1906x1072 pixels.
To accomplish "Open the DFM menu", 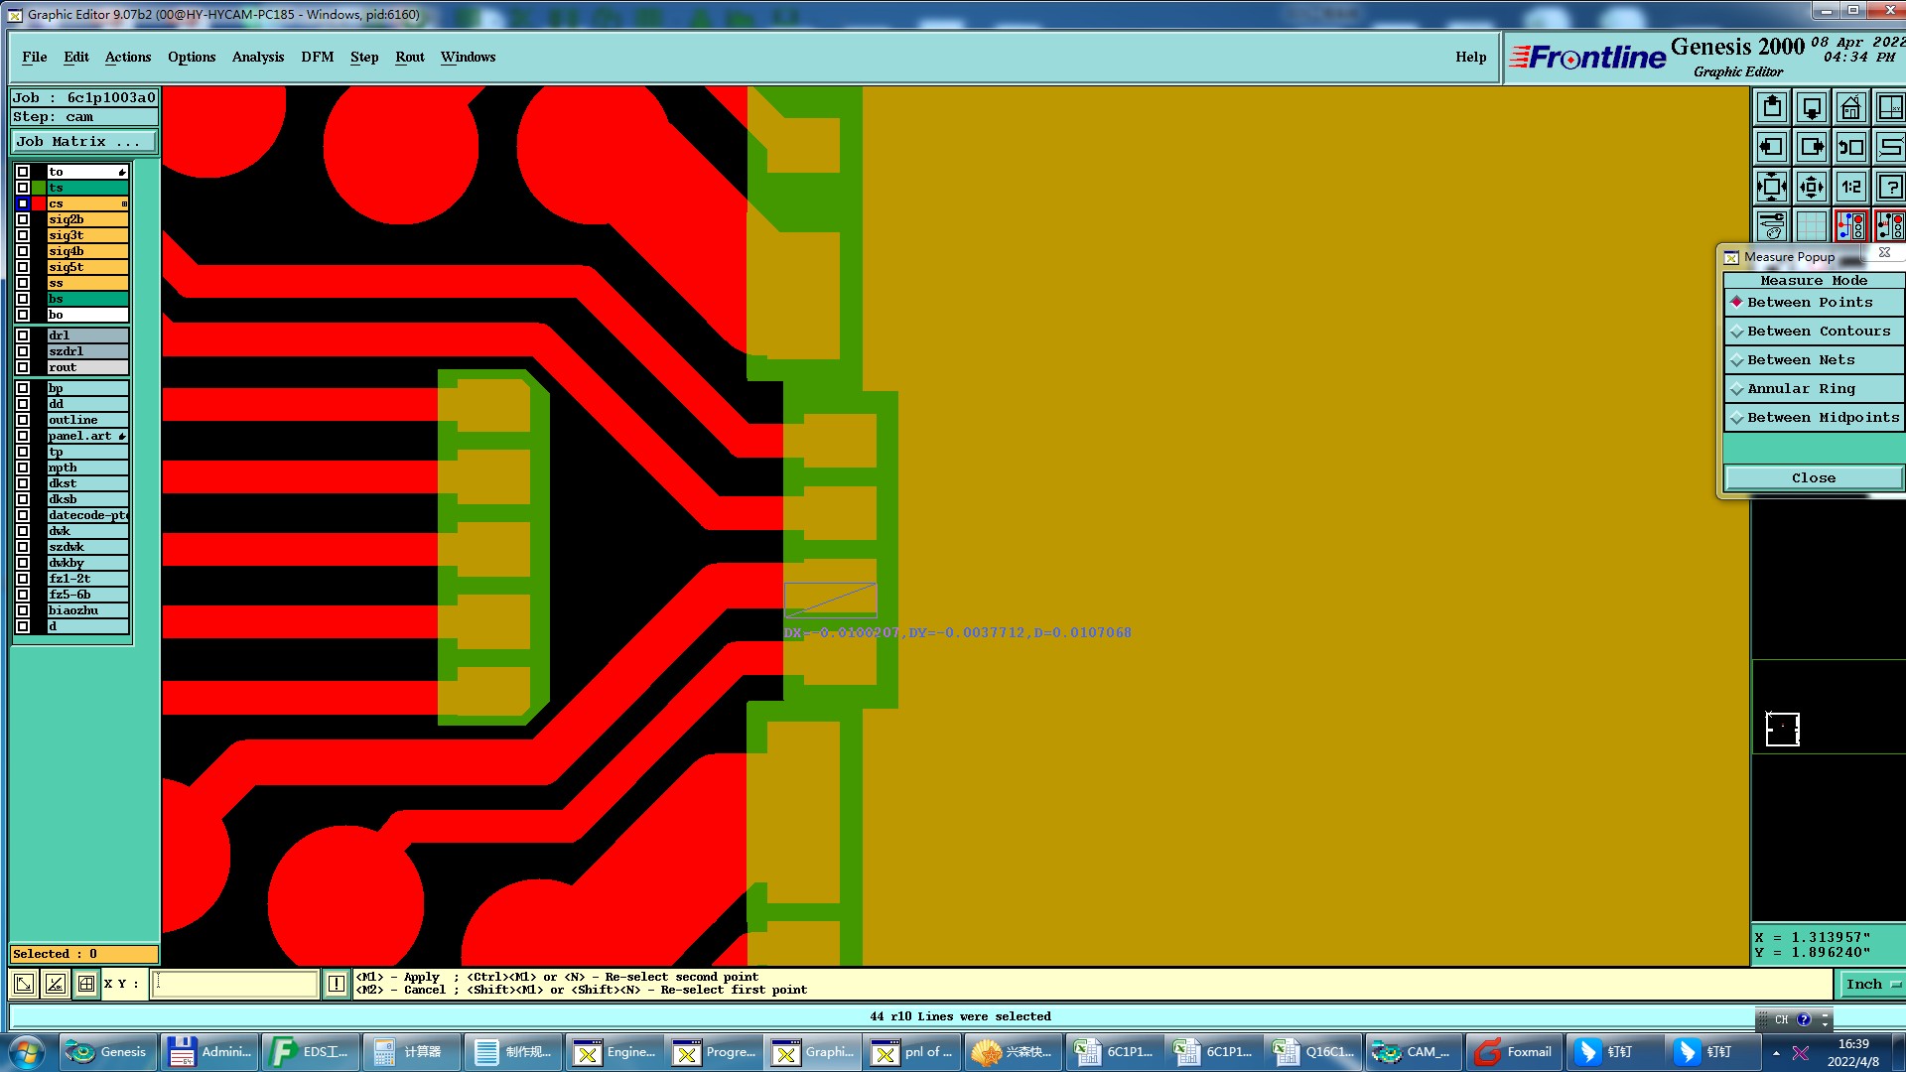I will 317,57.
